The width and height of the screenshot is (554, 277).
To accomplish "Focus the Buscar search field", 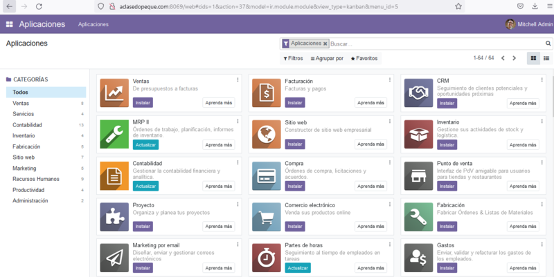I will [436, 44].
